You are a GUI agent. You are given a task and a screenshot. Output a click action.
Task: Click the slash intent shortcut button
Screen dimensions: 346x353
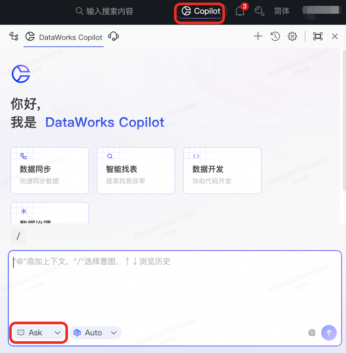18,236
